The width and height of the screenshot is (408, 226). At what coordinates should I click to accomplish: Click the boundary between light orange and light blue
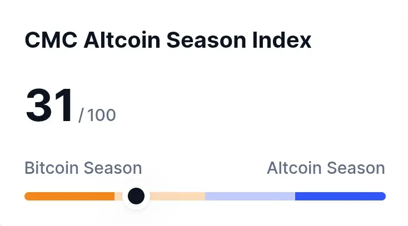205,196
